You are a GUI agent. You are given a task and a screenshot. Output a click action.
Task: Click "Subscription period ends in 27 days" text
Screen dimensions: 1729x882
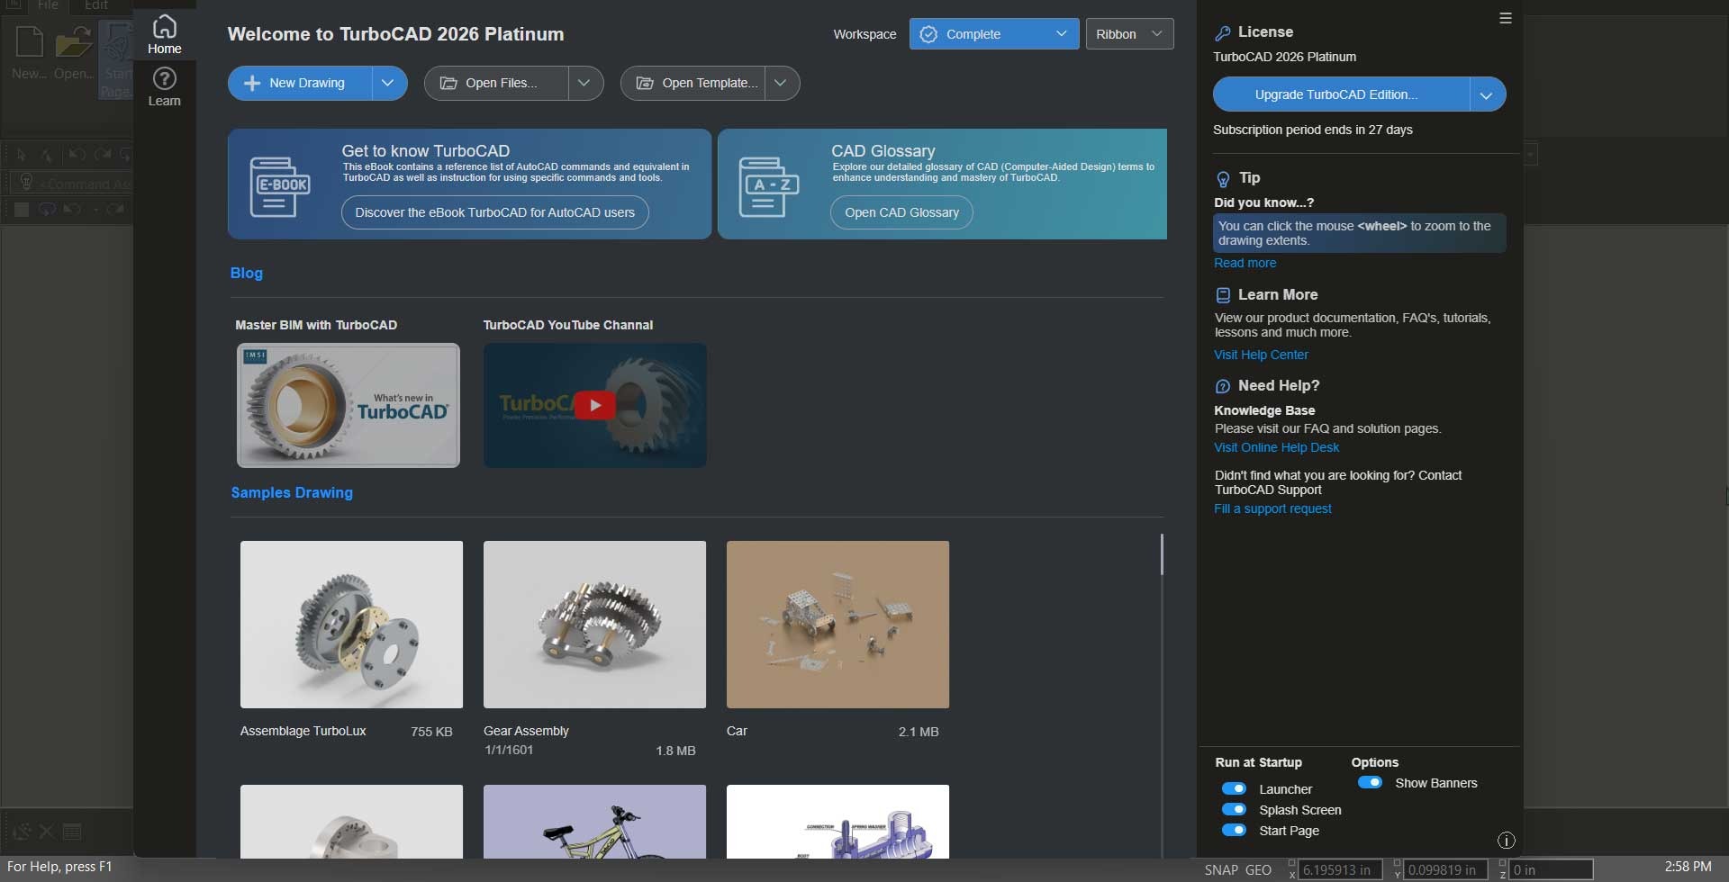[x=1312, y=130]
